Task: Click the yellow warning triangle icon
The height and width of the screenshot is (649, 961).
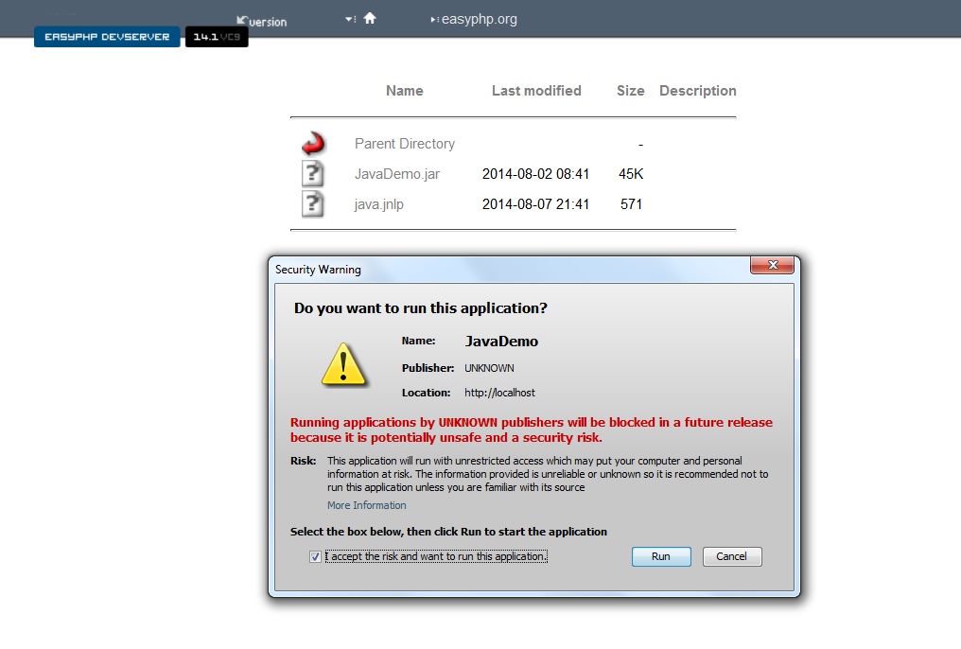Action: tap(343, 364)
